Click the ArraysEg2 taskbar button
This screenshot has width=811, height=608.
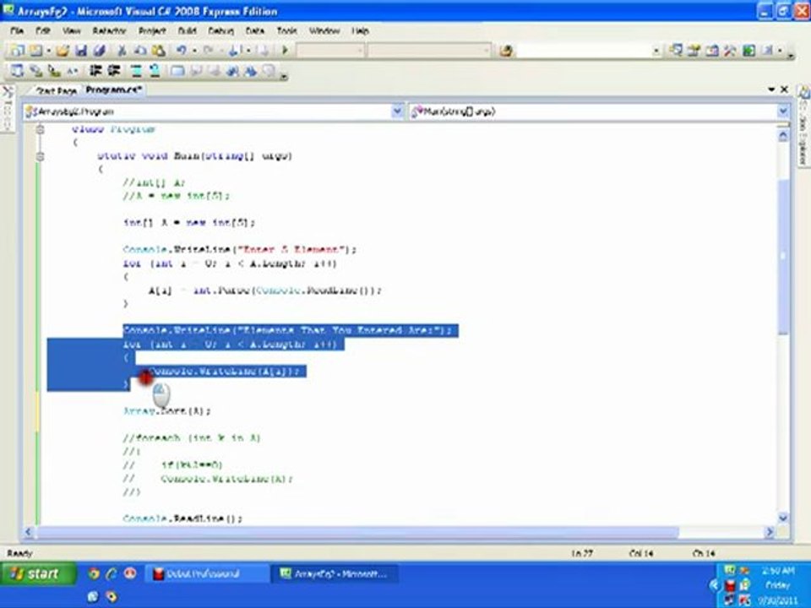click(x=336, y=574)
